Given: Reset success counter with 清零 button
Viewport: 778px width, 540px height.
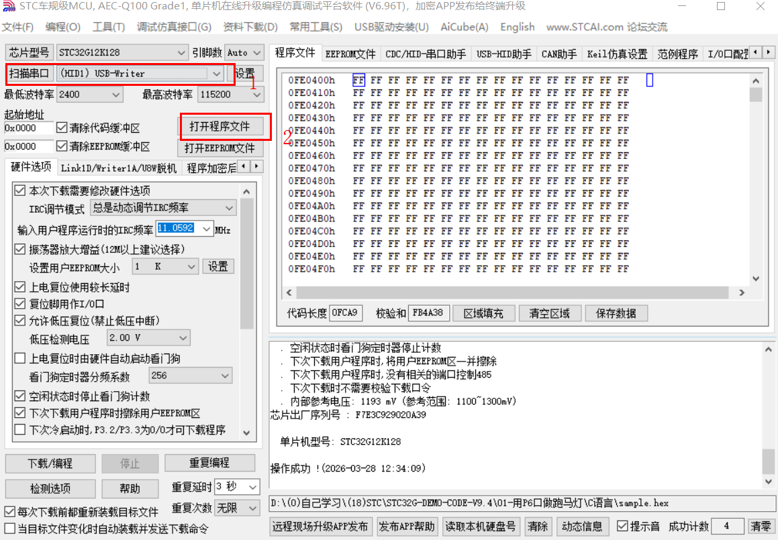Looking at the screenshot, I should [x=760, y=526].
